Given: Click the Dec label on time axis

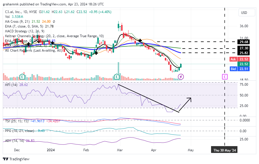Looking at the screenshot, I should [17, 150].
